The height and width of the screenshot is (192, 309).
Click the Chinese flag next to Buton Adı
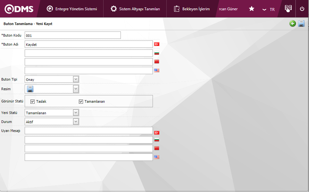pyautogui.click(x=157, y=61)
